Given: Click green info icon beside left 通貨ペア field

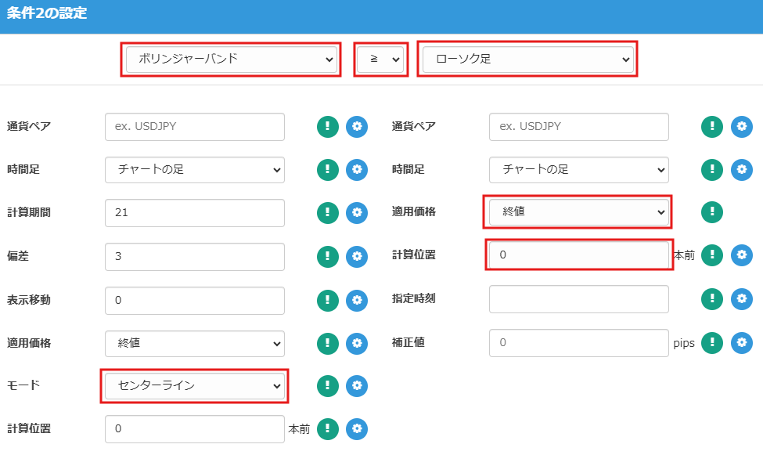Looking at the screenshot, I should (328, 127).
